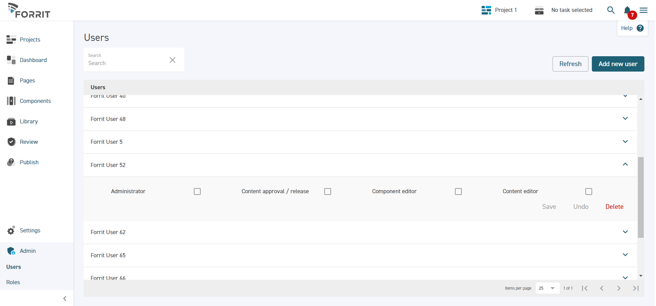656x306 pixels.
Task: Go to Roles in Admin submenu
Action: 13,282
